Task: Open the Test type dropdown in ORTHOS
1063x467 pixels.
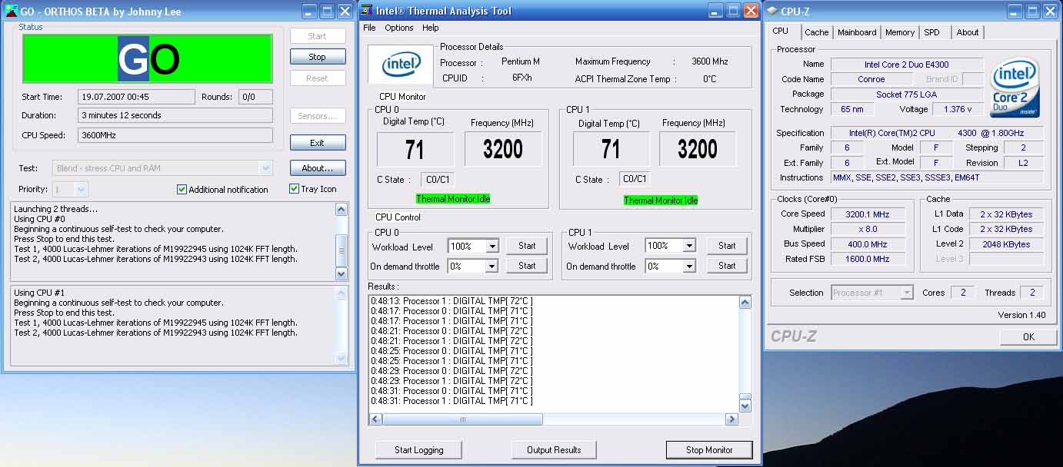Action: point(266,168)
